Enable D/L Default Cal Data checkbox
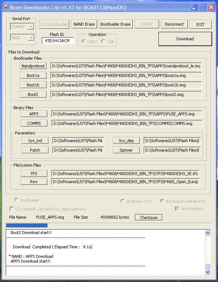 (x=11, y=209)
